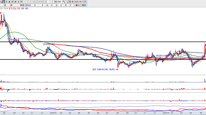Click the chart scissors/compress tool icon
The width and height of the screenshot is (206, 115).
point(67,2)
